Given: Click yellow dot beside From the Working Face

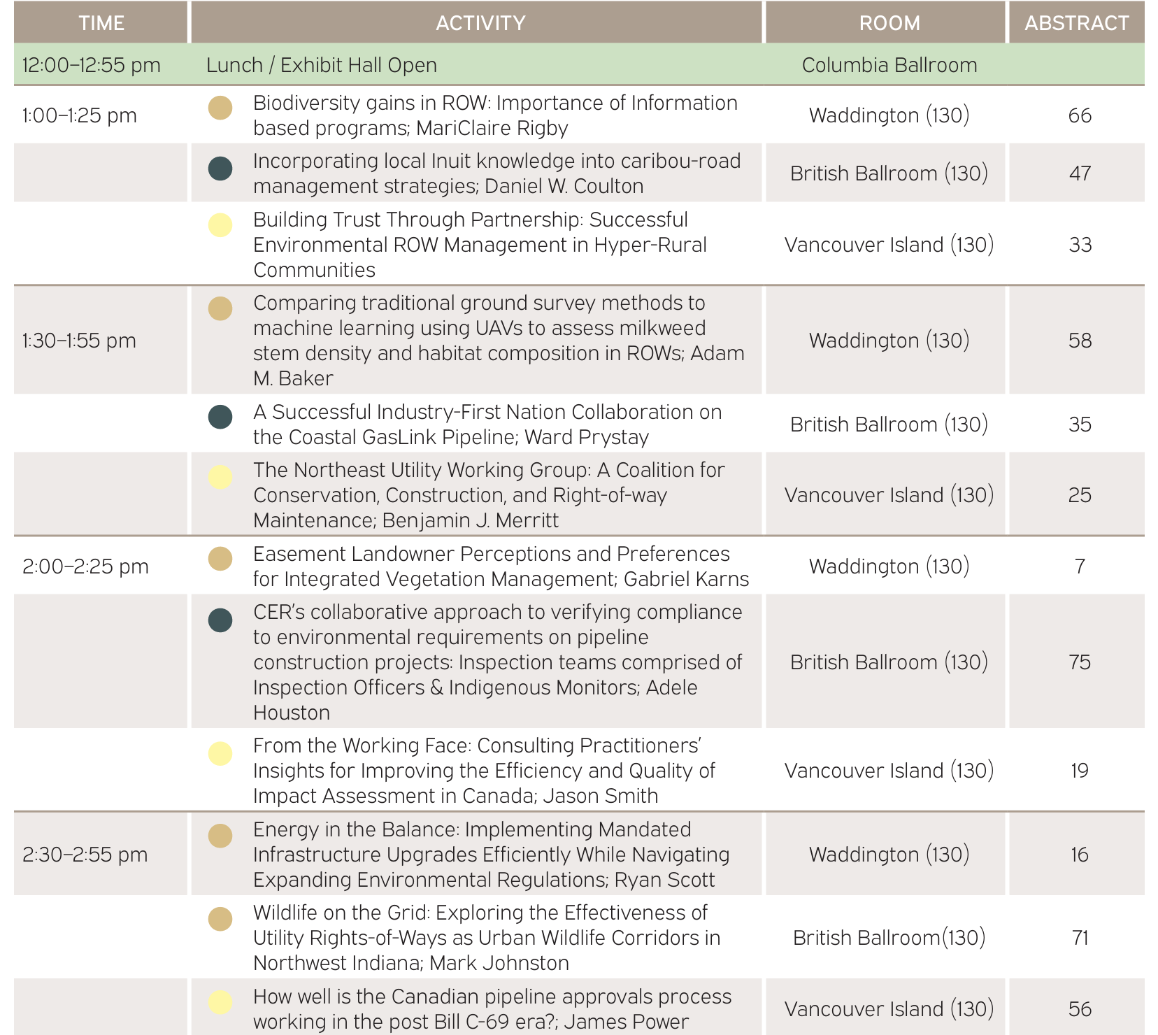Looking at the screenshot, I should [x=220, y=753].
